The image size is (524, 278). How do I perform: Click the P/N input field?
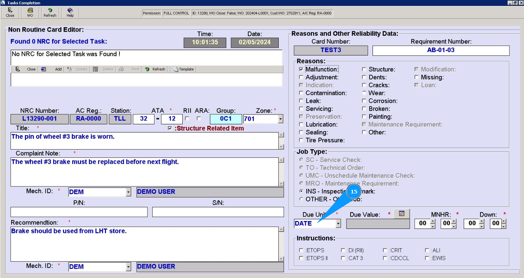[79, 212]
